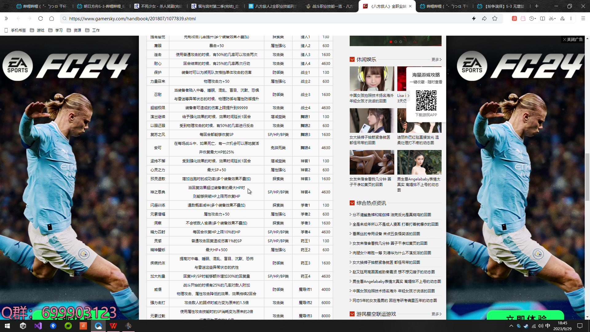Click 更多 link beside 游民星空联运游戏
The height and width of the screenshot is (332, 590).
coord(436,314)
